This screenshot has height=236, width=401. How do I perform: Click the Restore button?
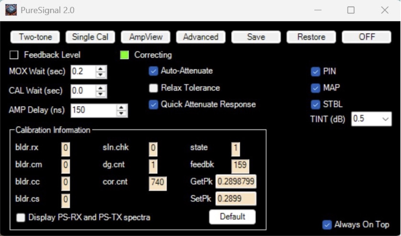pyautogui.click(x=311, y=37)
